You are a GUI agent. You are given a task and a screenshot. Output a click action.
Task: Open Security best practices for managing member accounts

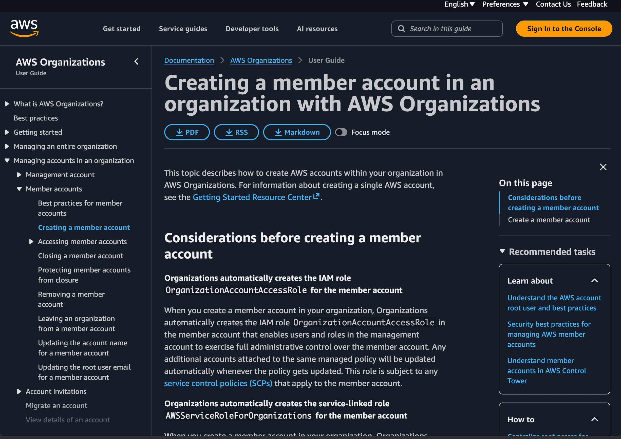point(549,334)
